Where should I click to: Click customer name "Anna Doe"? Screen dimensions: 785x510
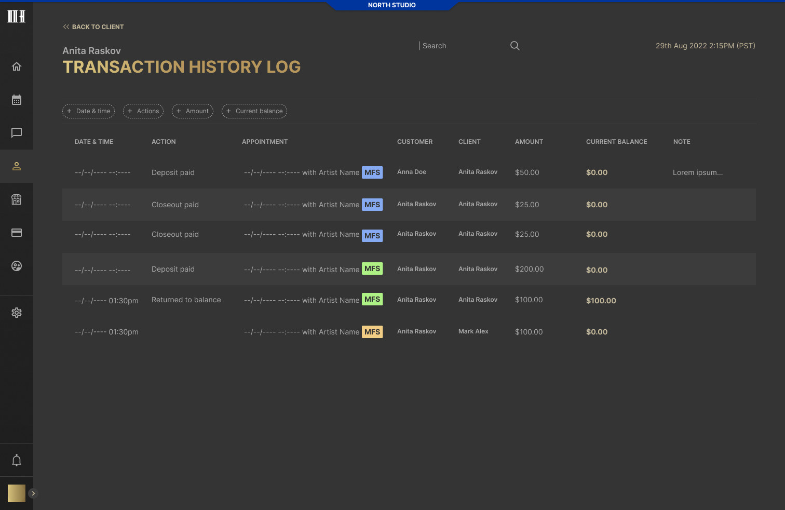coord(412,172)
